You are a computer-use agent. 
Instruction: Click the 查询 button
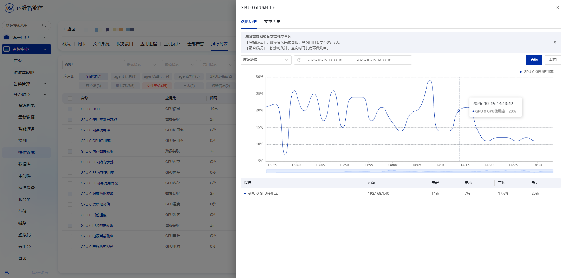[534, 60]
